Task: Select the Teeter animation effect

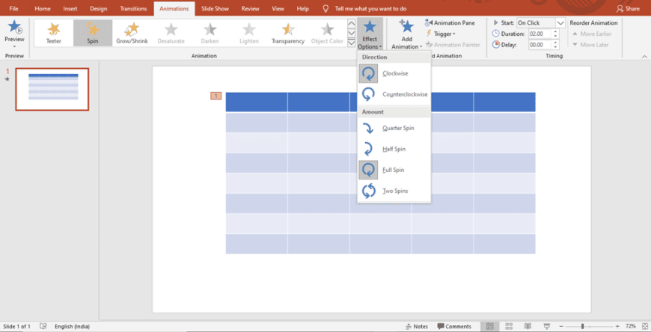Action: click(x=54, y=33)
